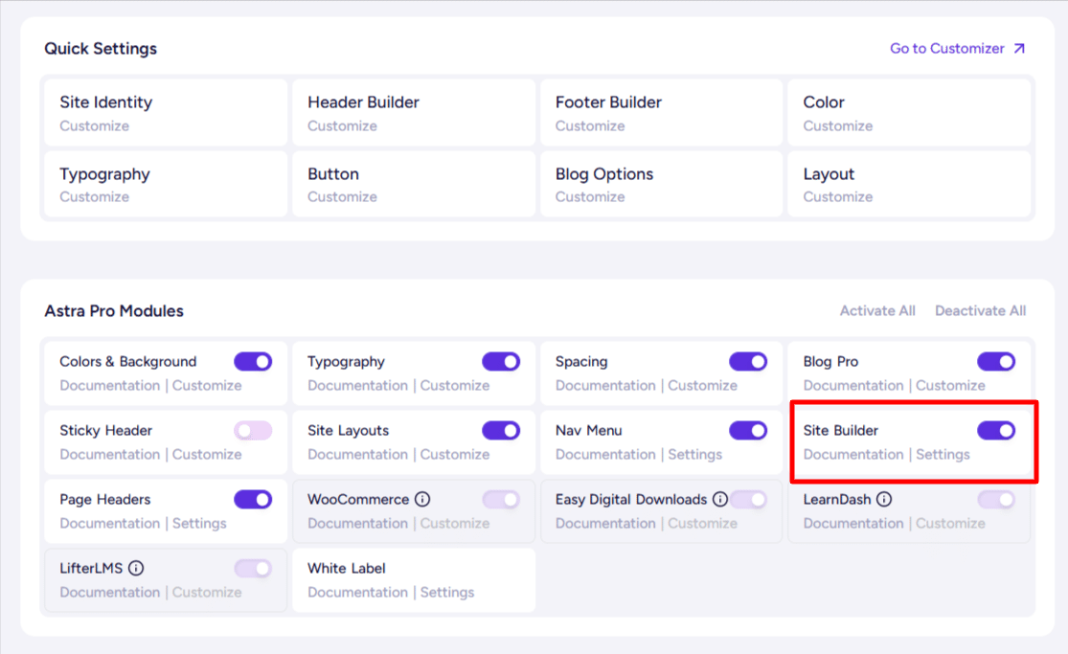
Task: Click Deactivate All modules
Action: [x=980, y=310]
